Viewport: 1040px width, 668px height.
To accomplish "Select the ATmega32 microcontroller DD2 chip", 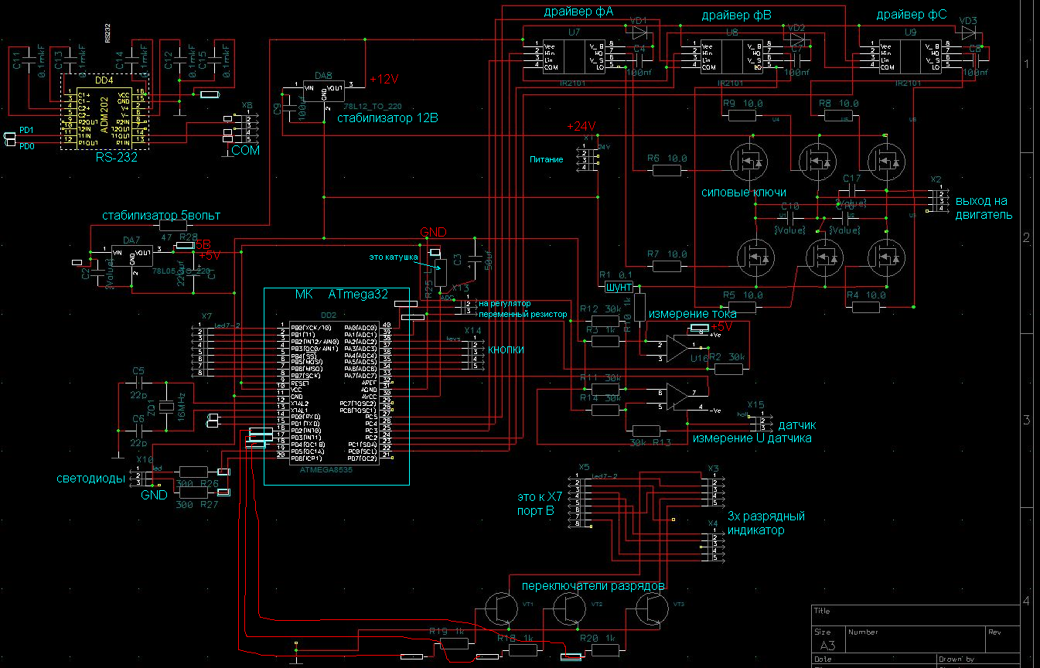I will click(337, 387).
